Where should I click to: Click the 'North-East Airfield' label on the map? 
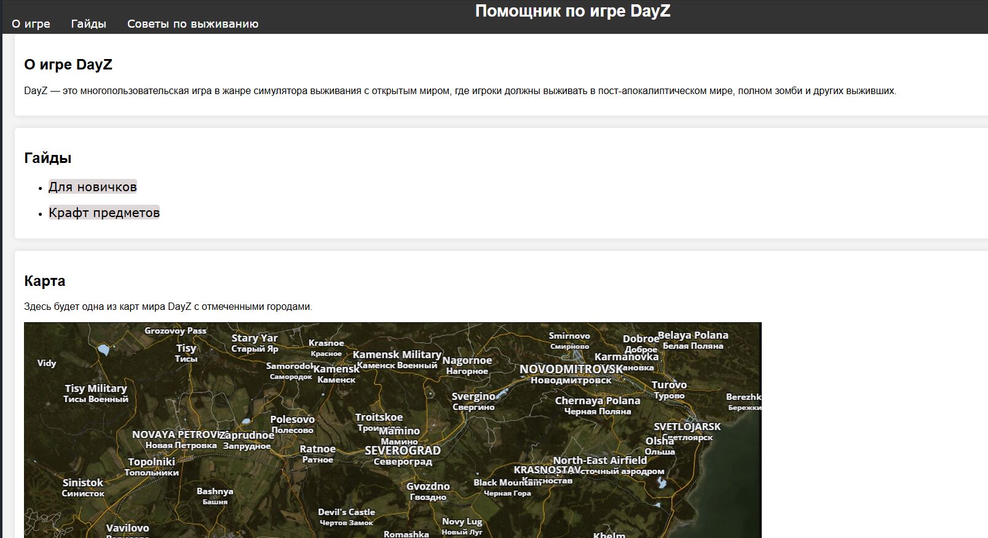pyautogui.click(x=600, y=460)
